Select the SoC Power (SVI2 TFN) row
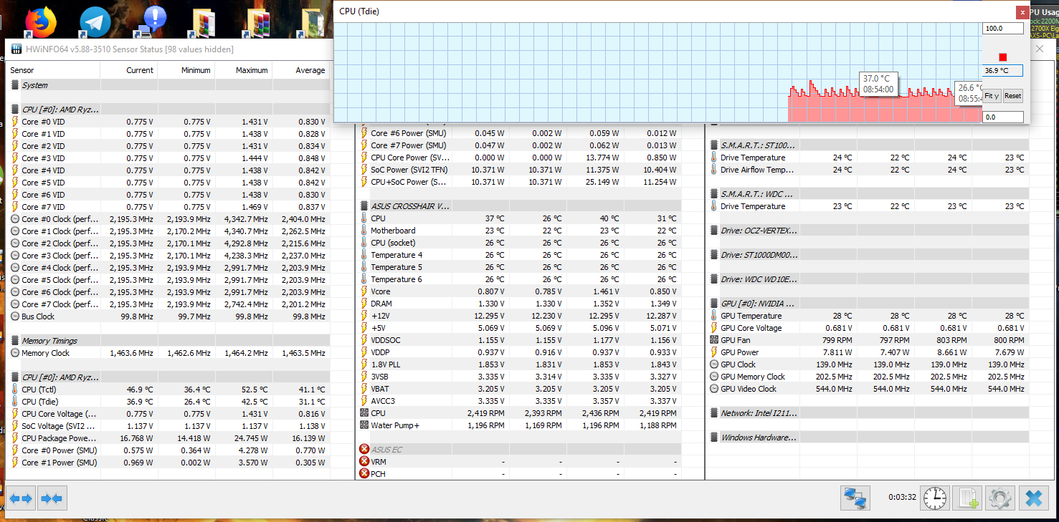1059x522 pixels. [x=520, y=170]
